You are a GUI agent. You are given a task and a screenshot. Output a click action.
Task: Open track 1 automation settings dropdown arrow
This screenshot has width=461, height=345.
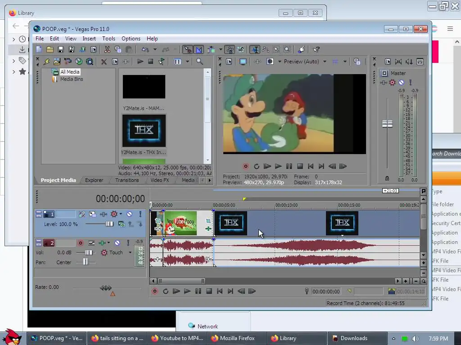coord(121,214)
